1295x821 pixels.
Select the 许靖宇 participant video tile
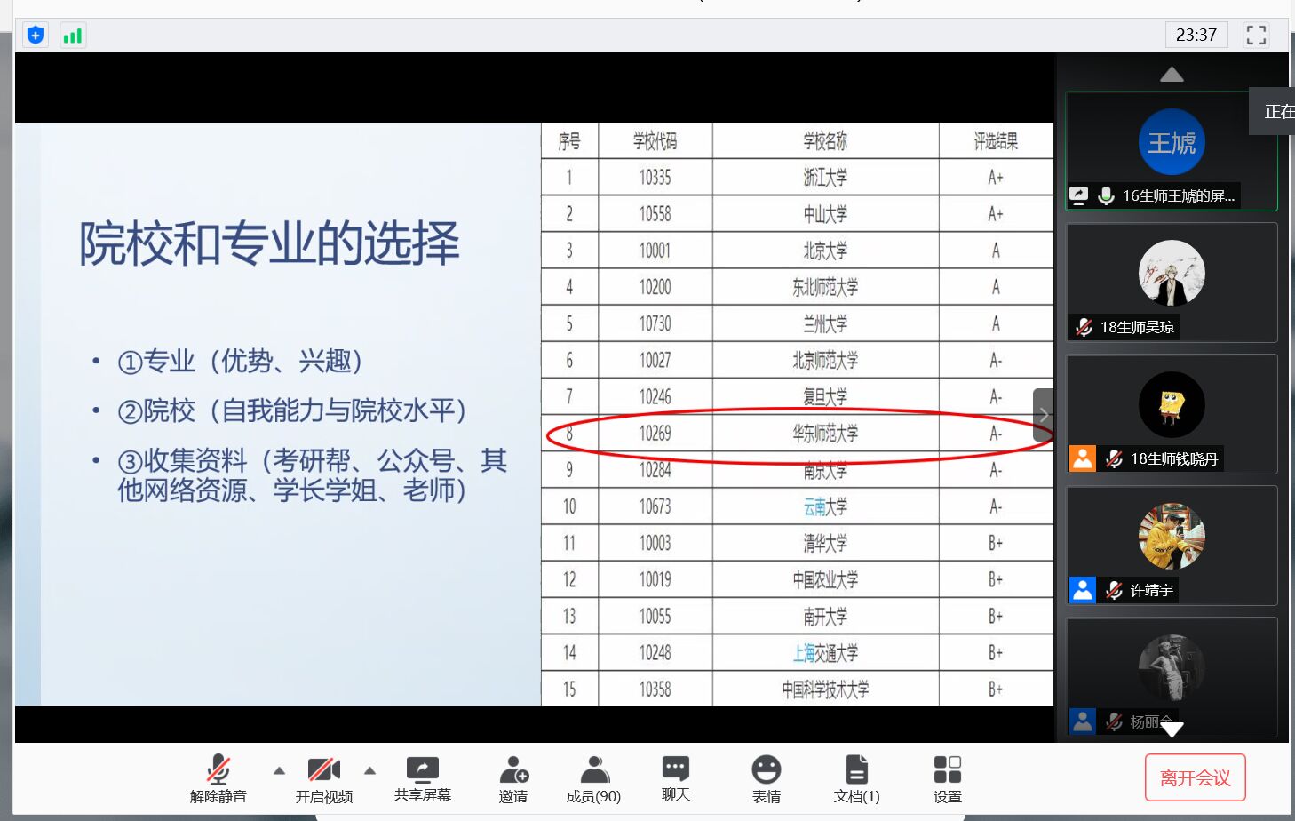click(1172, 546)
